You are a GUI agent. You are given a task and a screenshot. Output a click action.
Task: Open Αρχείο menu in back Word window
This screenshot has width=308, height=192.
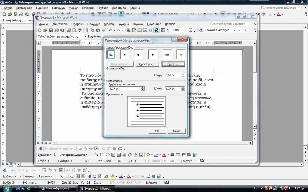[8, 8]
